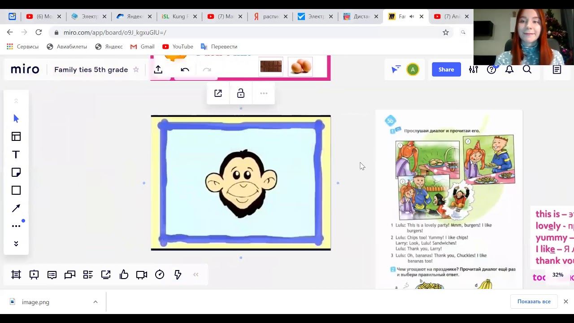The width and height of the screenshot is (574, 323).
Task: Switch to the Kung F tab
Action: pyautogui.click(x=179, y=17)
